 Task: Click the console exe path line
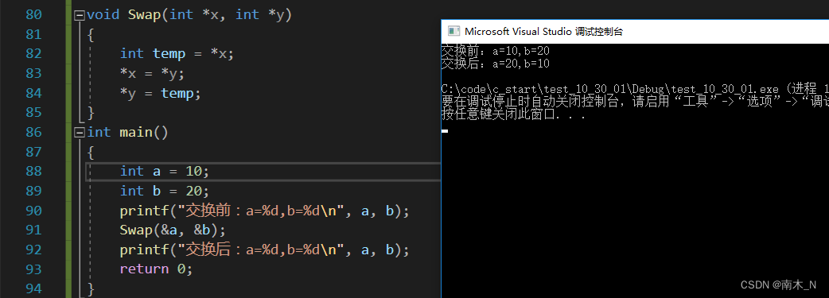click(x=635, y=89)
